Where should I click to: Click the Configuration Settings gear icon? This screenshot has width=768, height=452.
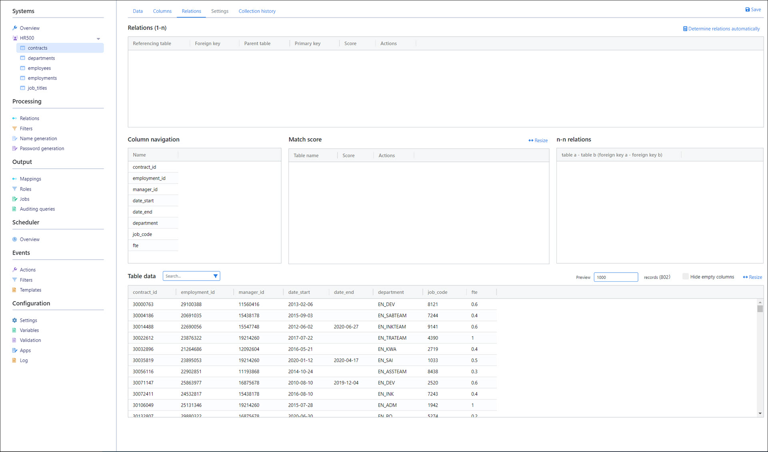(x=15, y=320)
